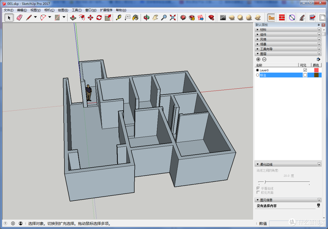Click the red brick wall icon
328x229 pixels.
(282, 18)
